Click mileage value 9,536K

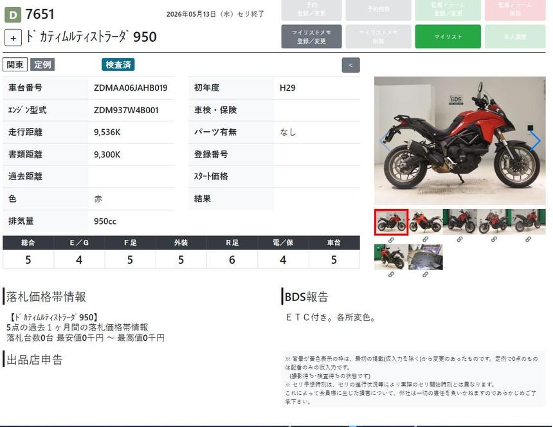pyautogui.click(x=107, y=132)
